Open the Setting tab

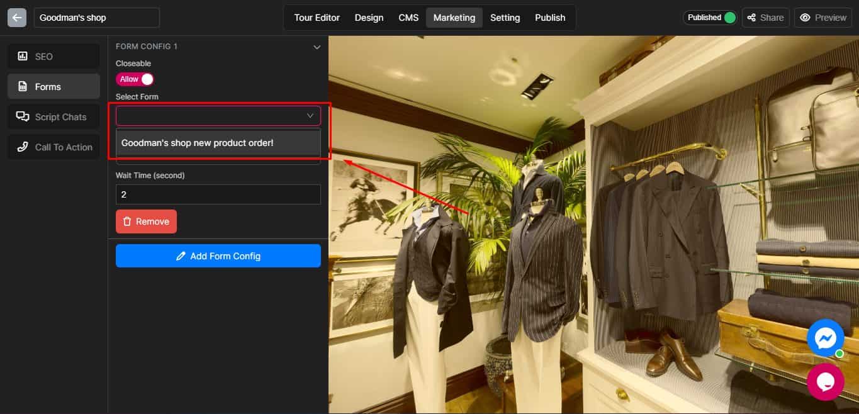[x=505, y=18]
